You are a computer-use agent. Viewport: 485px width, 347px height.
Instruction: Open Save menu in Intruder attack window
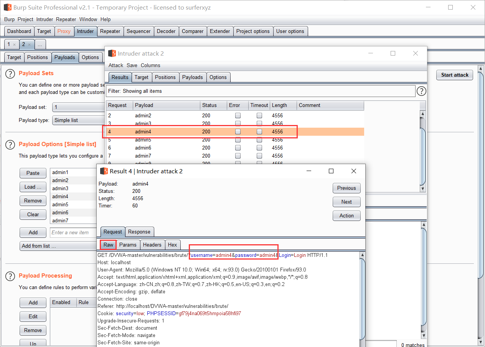click(132, 65)
